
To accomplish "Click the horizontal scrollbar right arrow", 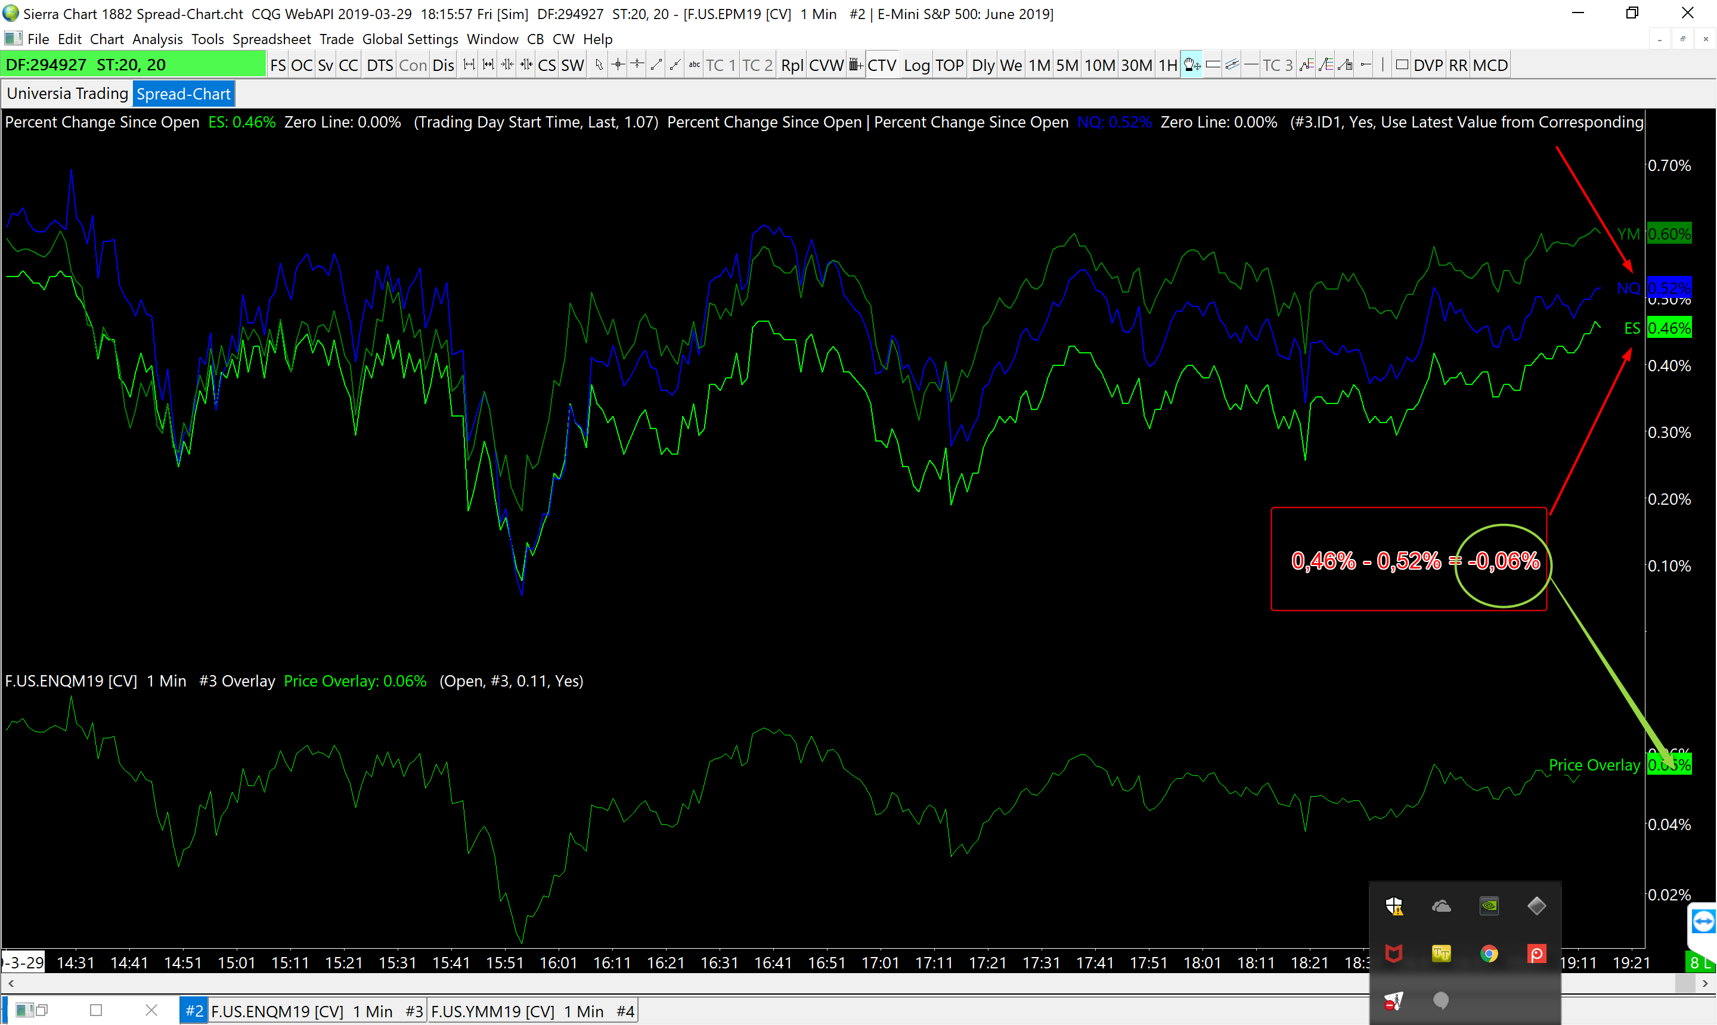I will tap(1705, 983).
